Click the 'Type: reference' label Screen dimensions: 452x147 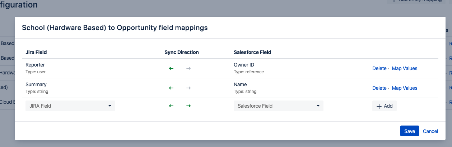[x=249, y=72]
